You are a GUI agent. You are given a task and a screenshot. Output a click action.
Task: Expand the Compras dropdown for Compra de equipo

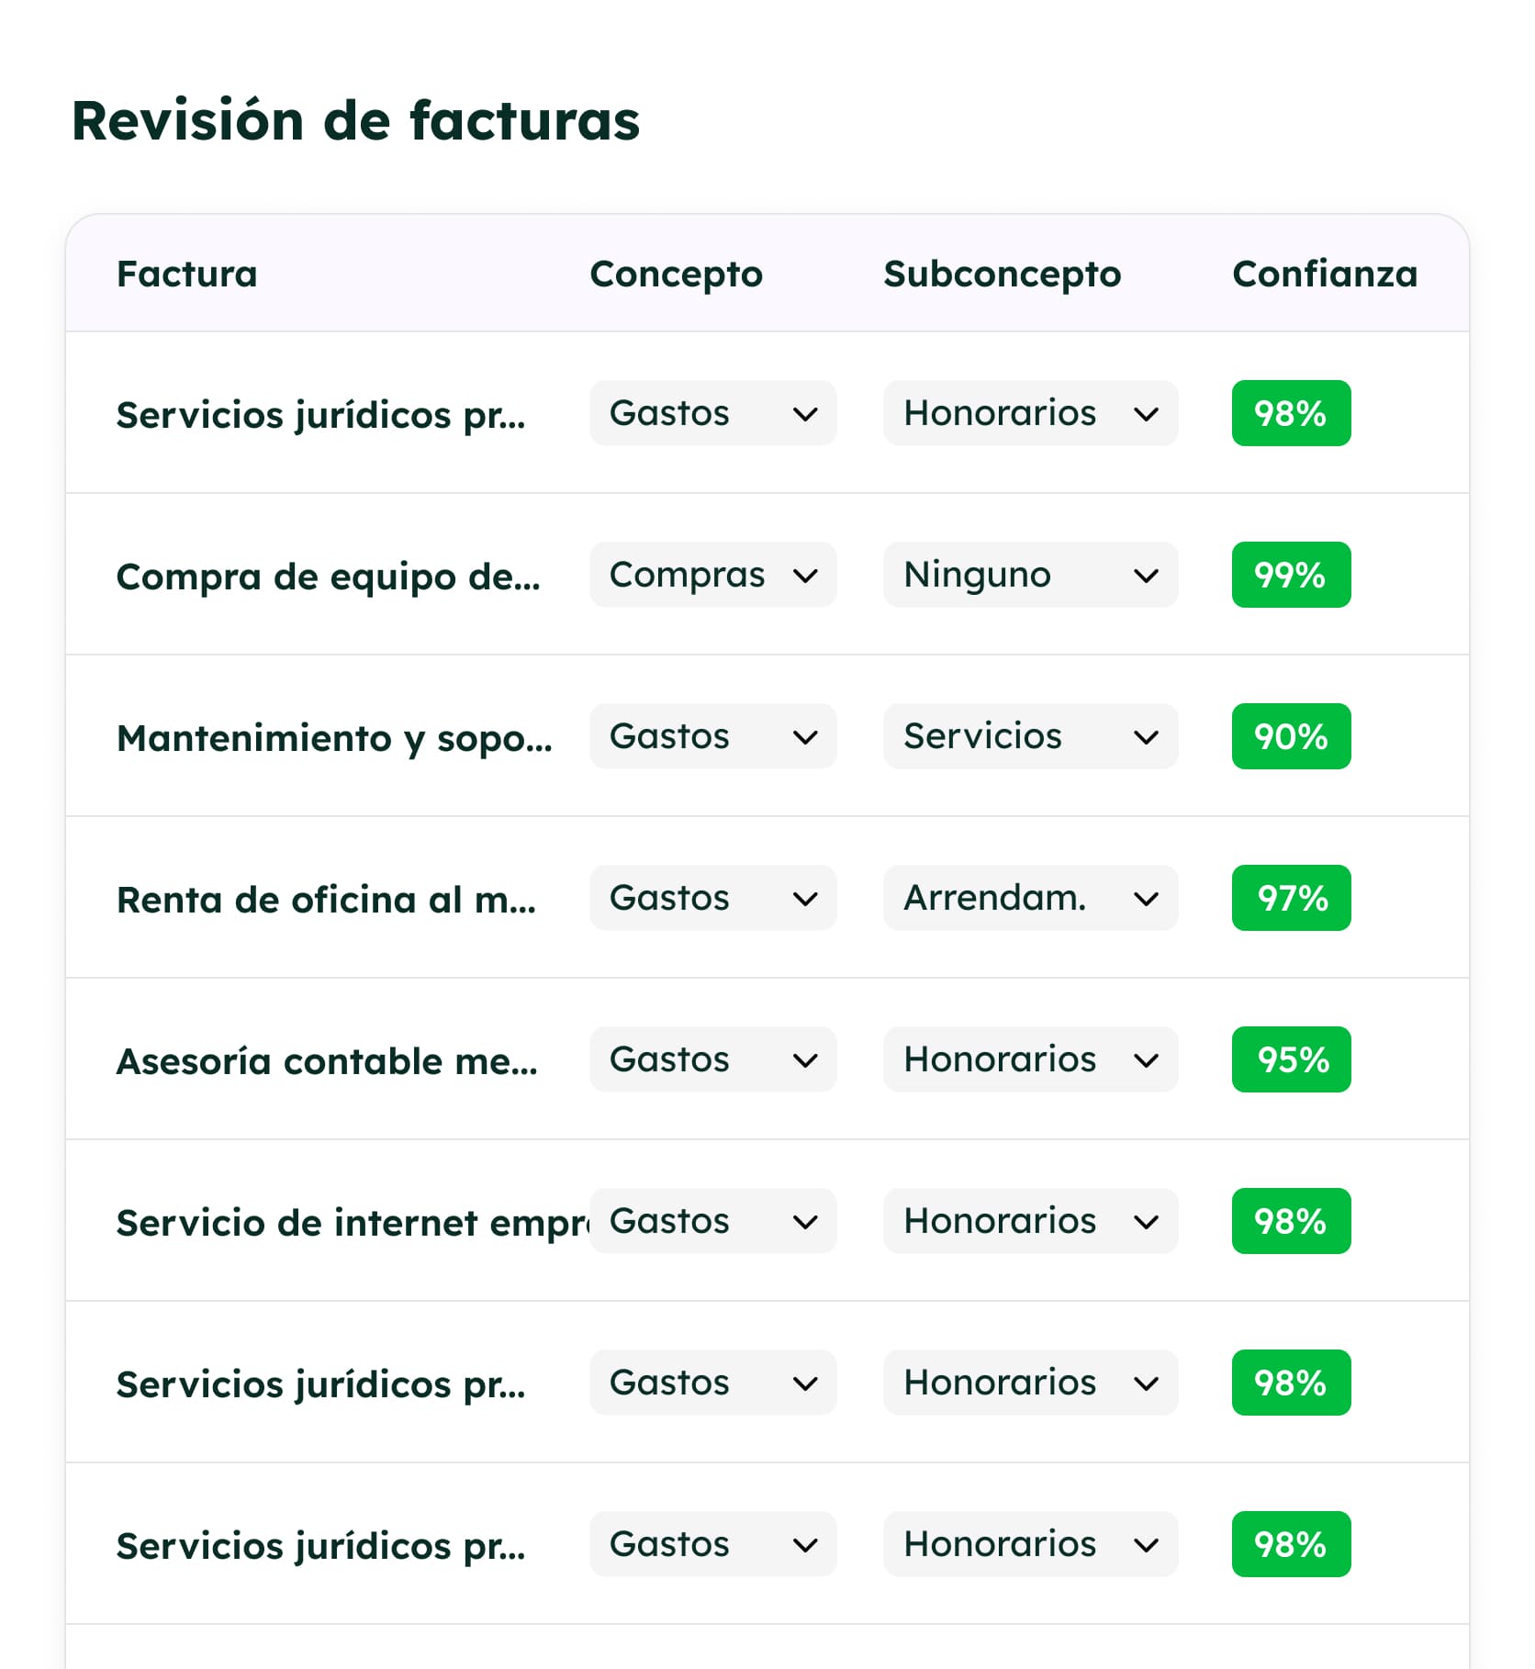[x=713, y=575]
